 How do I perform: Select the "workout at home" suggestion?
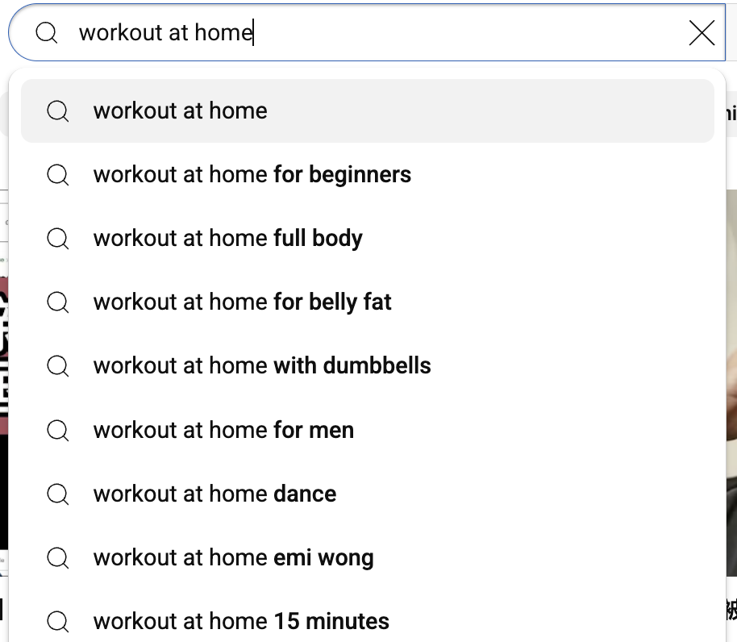[x=181, y=111]
